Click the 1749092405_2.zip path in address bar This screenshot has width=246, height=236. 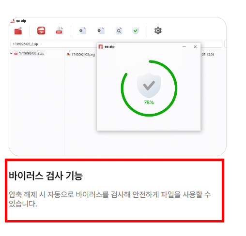[x=25, y=44]
